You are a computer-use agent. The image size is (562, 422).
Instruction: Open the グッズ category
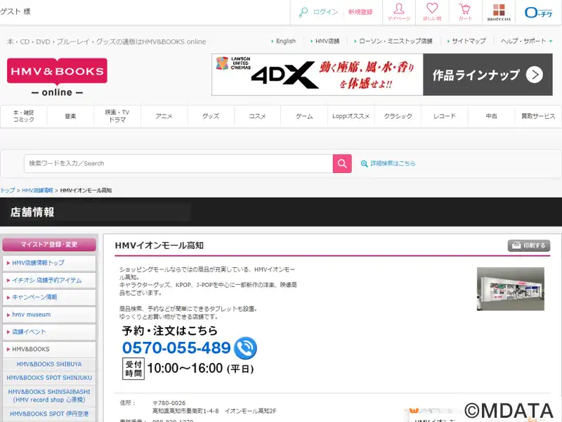[211, 116]
